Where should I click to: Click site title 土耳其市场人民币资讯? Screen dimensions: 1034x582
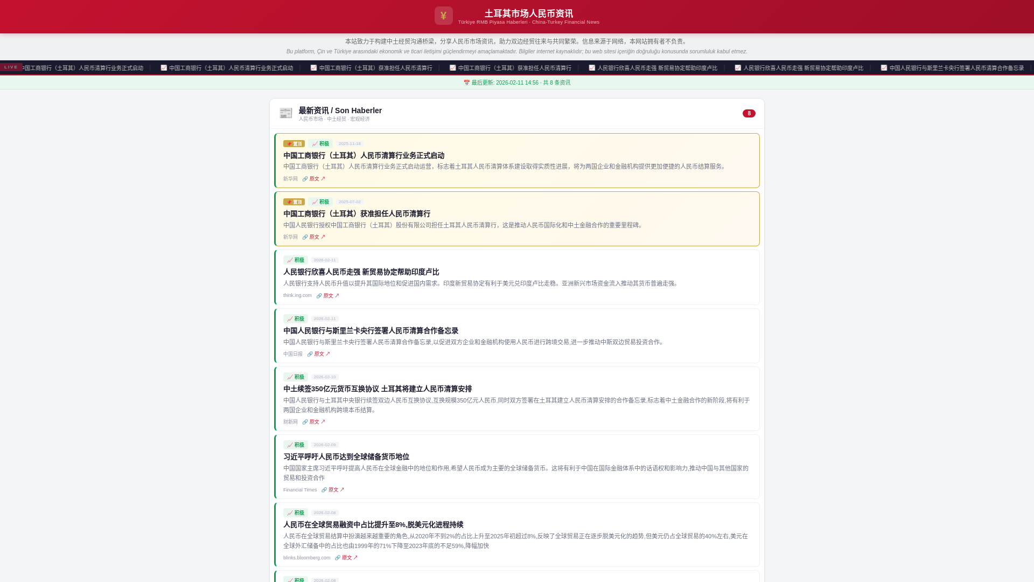click(x=529, y=13)
